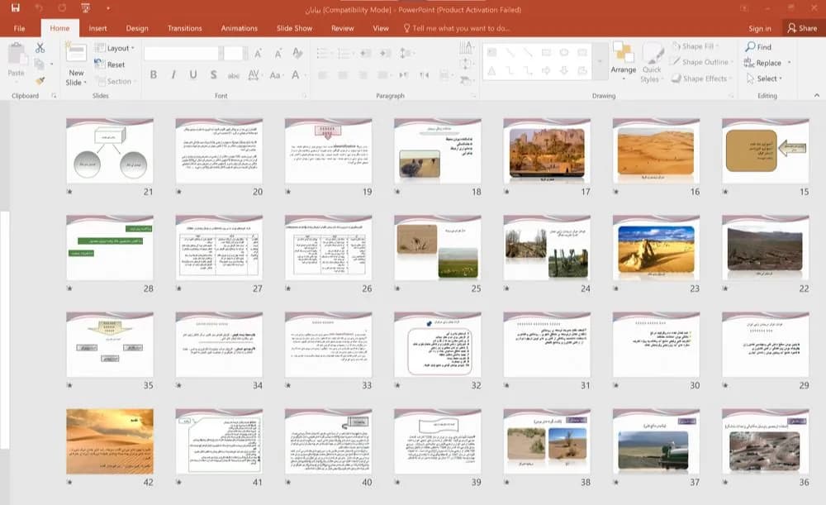The height and width of the screenshot is (505, 826).
Task: Undo the last action
Action: click(39, 8)
